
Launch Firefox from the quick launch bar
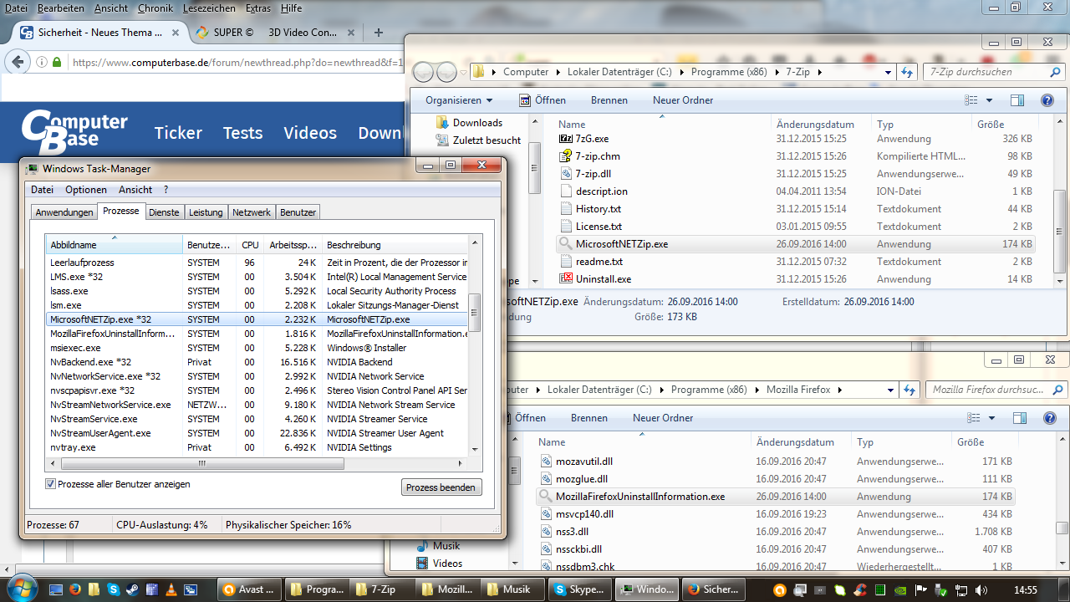pyautogui.click(x=74, y=589)
